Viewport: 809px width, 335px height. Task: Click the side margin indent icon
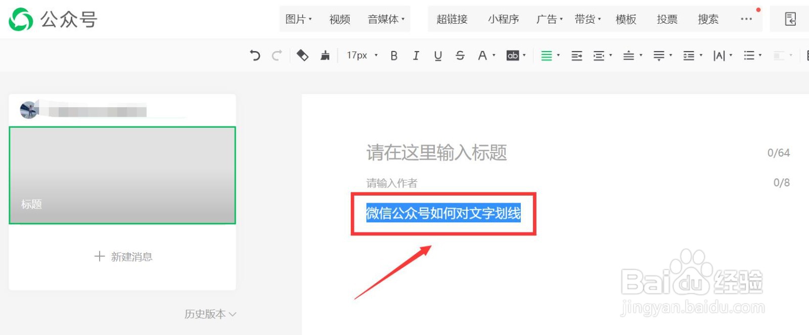(599, 56)
